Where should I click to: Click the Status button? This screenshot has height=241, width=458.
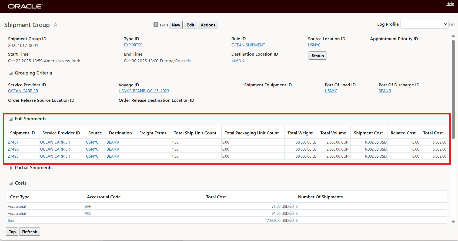[x=317, y=56]
